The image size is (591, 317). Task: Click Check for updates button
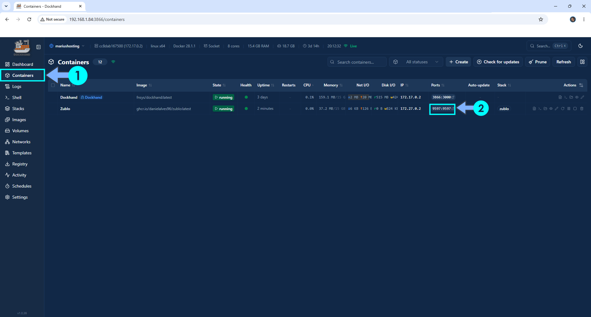tap(498, 62)
